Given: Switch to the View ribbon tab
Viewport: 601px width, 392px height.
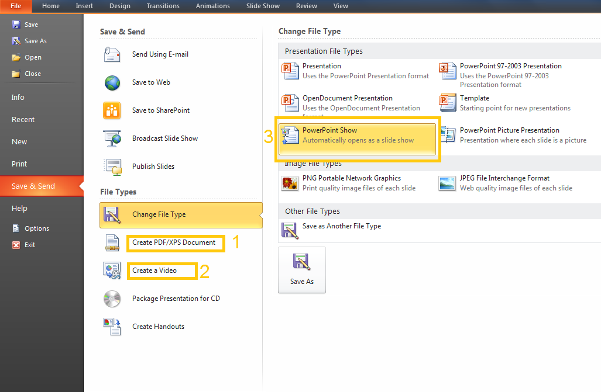Looking at the screenshot, I should (x=341, y=6).
